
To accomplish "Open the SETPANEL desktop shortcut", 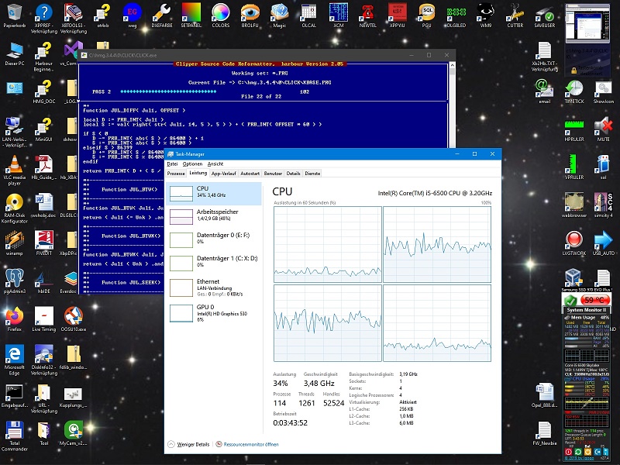I will 191,15.
